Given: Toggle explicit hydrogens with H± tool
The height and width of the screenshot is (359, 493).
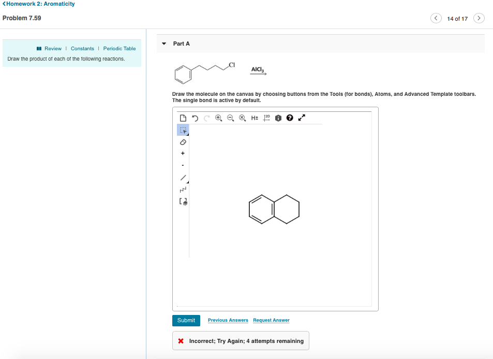Looking at the screenshot, I should coord(253,118).
